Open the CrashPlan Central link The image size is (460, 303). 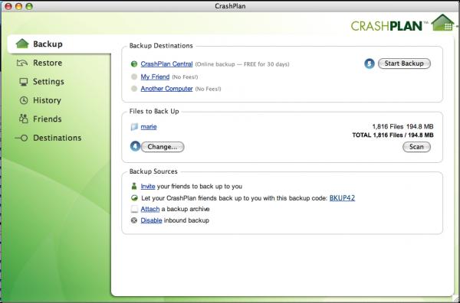click(166, 64)
